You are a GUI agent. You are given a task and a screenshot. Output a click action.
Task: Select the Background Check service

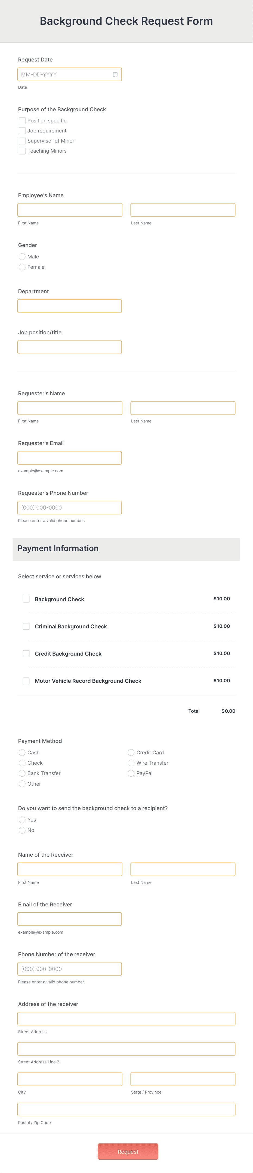point(26,599)
